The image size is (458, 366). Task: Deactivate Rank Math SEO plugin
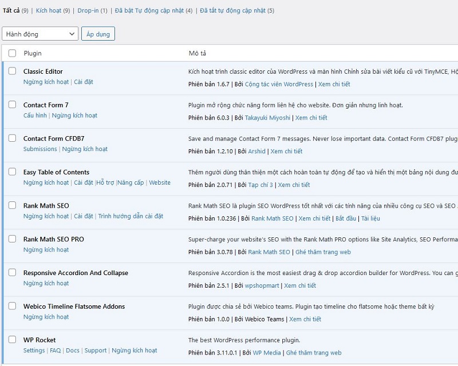[46, 216]
